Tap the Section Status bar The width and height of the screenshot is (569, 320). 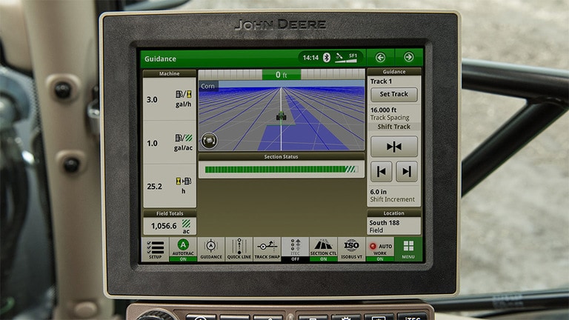(282, 170)
